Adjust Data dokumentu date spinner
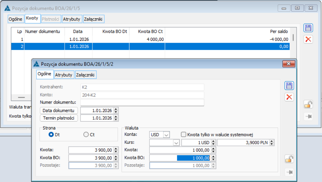Viewport: 322px width, 182px height. coord(116,110)
